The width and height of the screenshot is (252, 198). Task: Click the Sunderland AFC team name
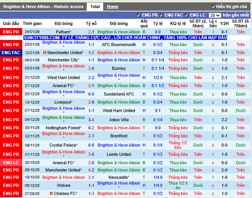tap(119, 94)
